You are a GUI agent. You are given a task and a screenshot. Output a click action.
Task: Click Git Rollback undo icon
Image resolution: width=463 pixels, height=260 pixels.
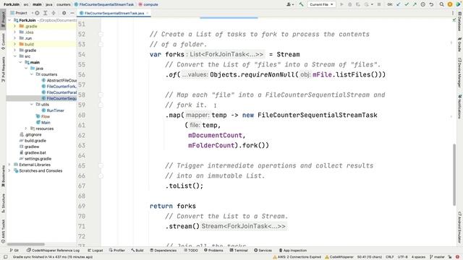click(x=431, y=4)
